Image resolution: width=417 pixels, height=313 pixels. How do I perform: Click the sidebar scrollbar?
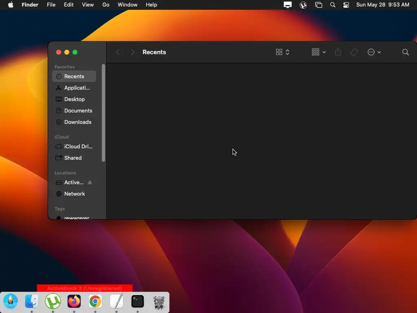(103, 113)
